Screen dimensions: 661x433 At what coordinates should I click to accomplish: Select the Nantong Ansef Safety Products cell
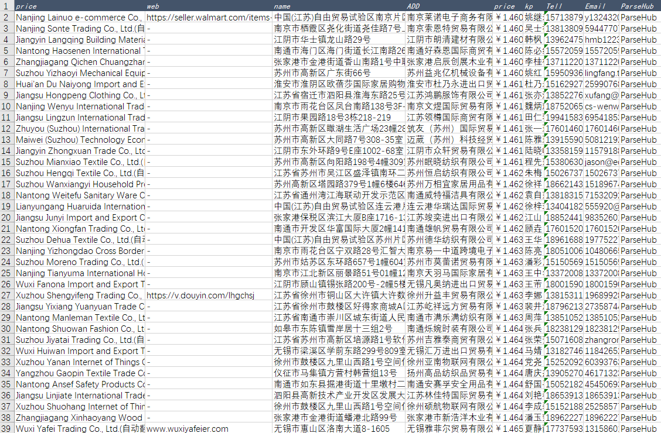click(80, 384)
